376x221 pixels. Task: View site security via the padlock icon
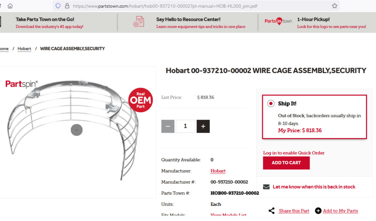[x=67, y=6]
